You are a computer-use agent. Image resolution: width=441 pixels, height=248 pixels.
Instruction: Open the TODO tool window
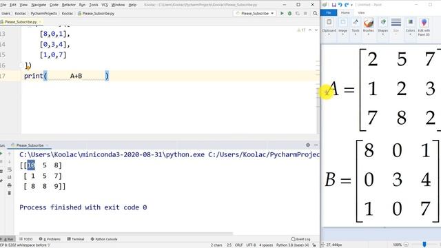pos(26,239)
